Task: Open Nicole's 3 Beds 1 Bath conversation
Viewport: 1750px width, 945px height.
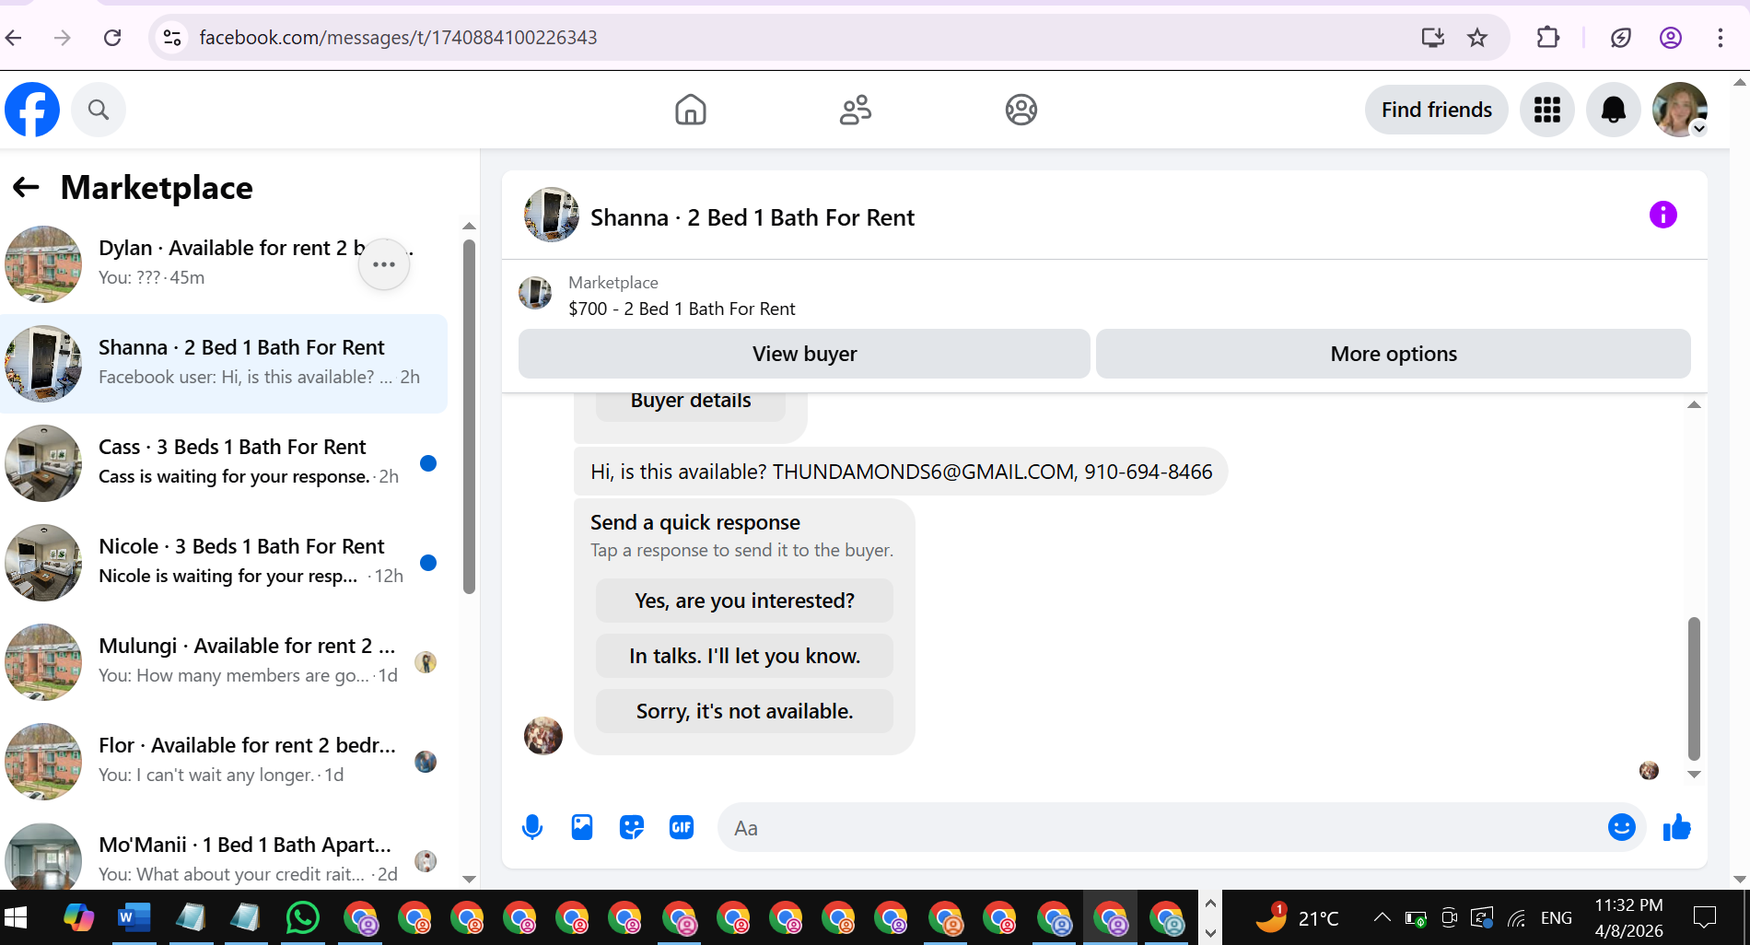Action: pos(224,562)
